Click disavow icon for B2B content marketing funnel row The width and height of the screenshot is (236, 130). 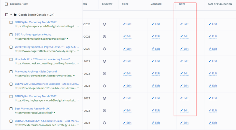(104, 61)
